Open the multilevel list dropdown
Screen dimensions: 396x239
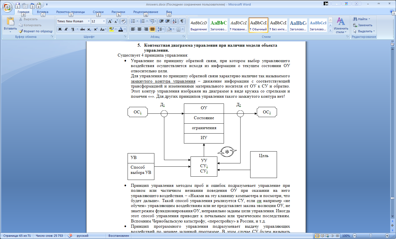coord(153,21)
